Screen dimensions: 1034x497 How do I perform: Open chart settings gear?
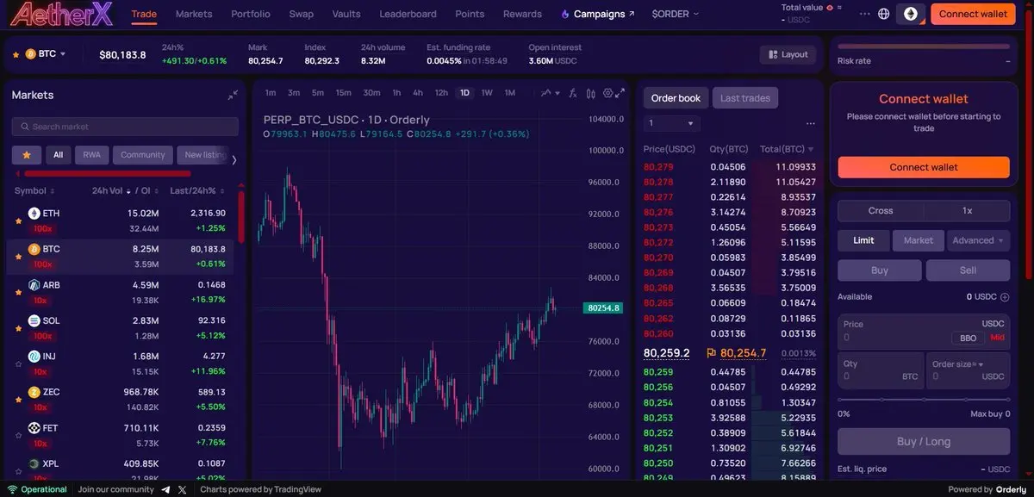607,93
